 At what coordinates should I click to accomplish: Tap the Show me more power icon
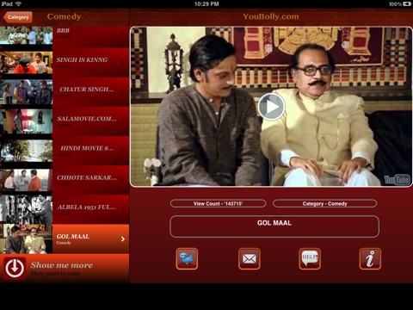pos(15,269)
